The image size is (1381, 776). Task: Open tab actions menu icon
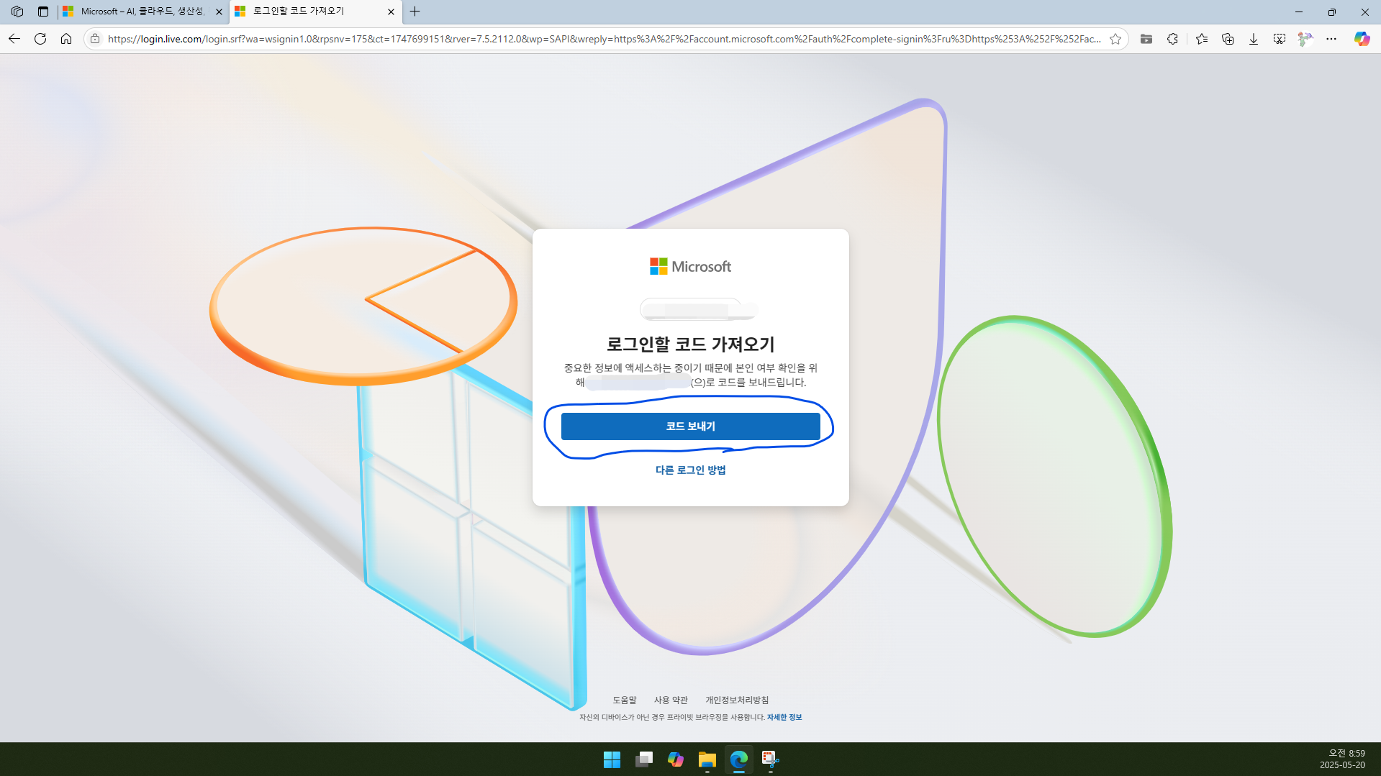pyautogui.click(x=43, y=12)
